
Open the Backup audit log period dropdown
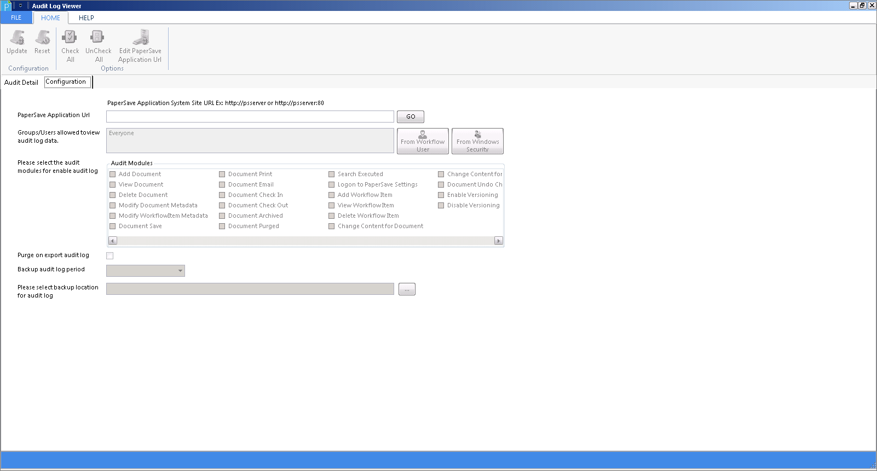(x=146, y=271)
